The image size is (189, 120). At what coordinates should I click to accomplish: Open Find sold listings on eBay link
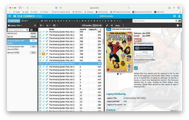coord(145,59)
